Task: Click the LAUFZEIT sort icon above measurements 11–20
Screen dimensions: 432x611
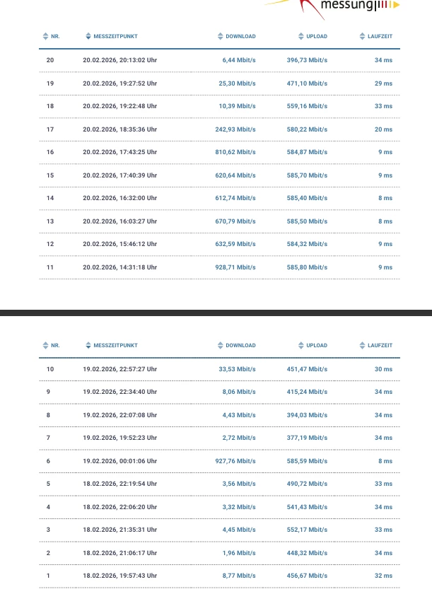Action: click(x=362, y=36)
